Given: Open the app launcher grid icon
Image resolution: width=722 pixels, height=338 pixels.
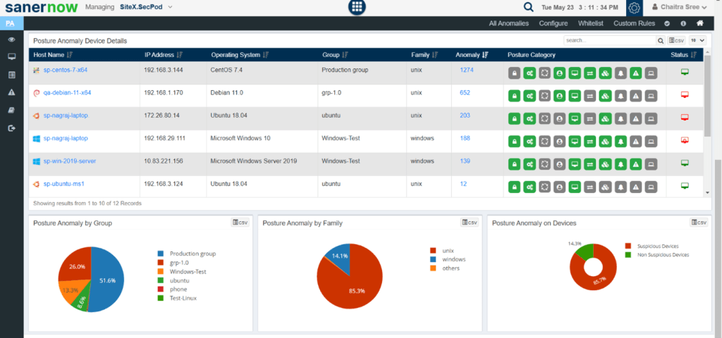Looking at the screenshot, I should point(357,8).
